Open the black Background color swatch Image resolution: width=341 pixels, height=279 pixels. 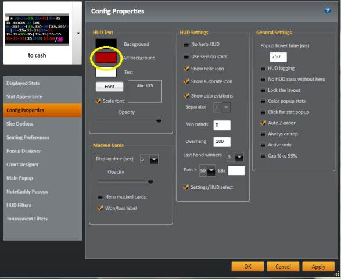[x=106, y=44]
